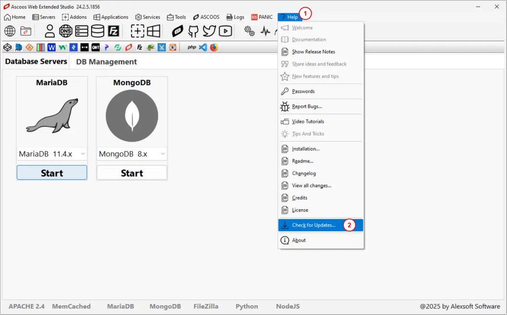Open the GitHub icon in the toolbar

pyautogui.click(x=192, y=31)
